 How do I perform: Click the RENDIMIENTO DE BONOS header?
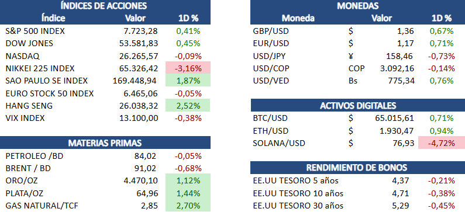[x=357, y=168]
